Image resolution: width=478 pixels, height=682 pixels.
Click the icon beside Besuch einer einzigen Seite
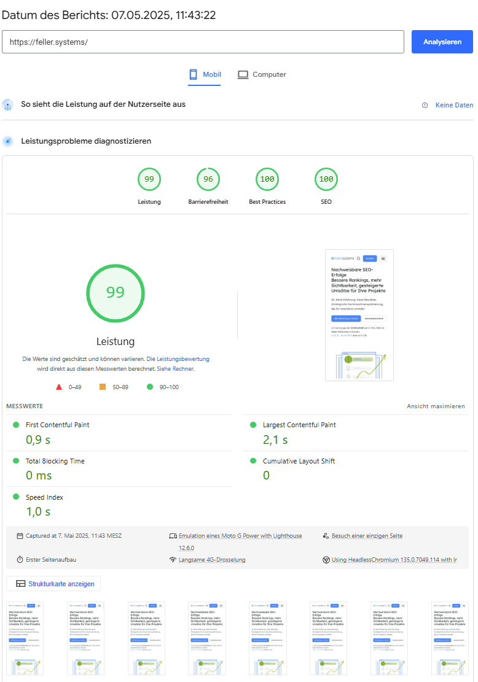coord(326,536)
